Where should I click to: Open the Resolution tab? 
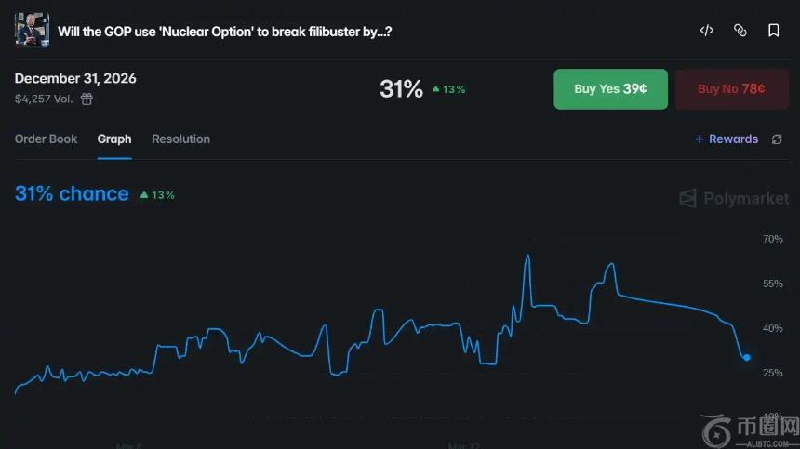coord(180,139)
